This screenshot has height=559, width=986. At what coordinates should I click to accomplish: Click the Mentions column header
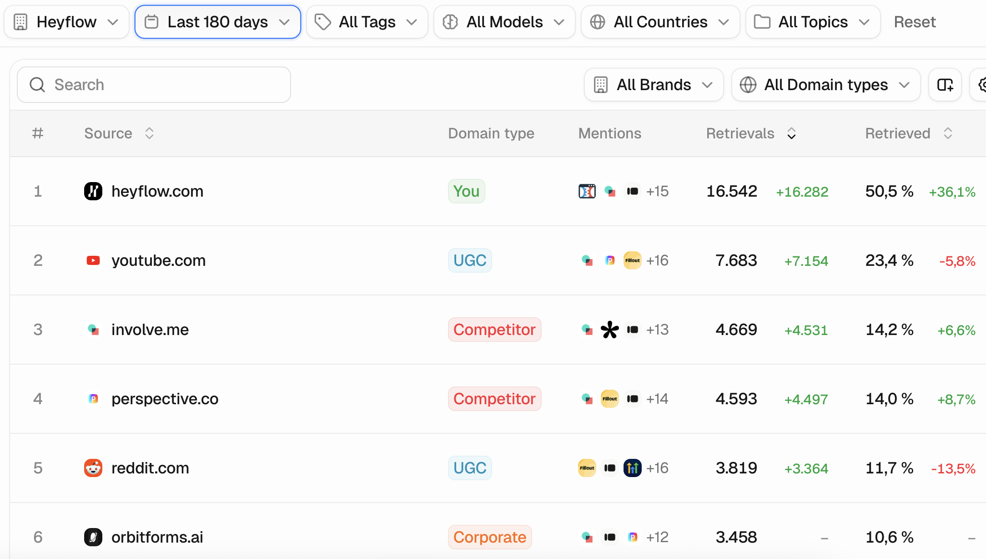pos(610,133)
